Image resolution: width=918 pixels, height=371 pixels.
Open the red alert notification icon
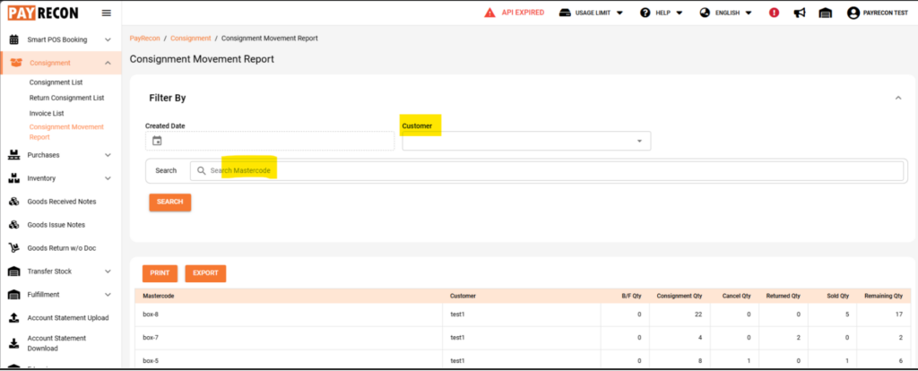(x=774, y=13)
